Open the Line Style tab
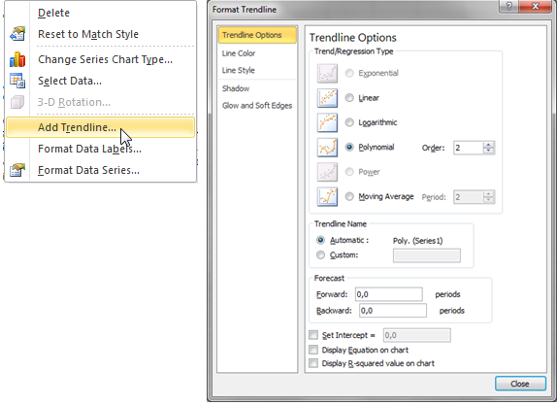The height and width of the screenshot is (405, 557). tap(257, 70)
